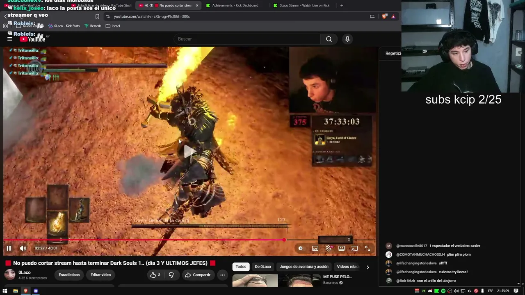Open 0Laco channel avatar
The height and width of the screenshot is (295, 525).
click(x=10, y=275)
